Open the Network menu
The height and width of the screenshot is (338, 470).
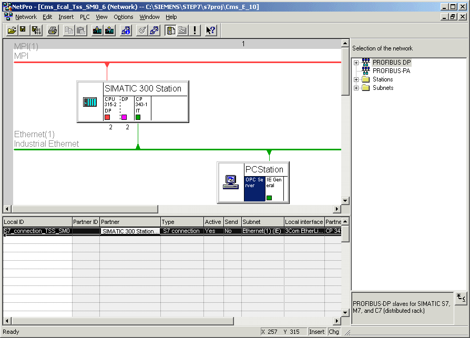point(26,17)
